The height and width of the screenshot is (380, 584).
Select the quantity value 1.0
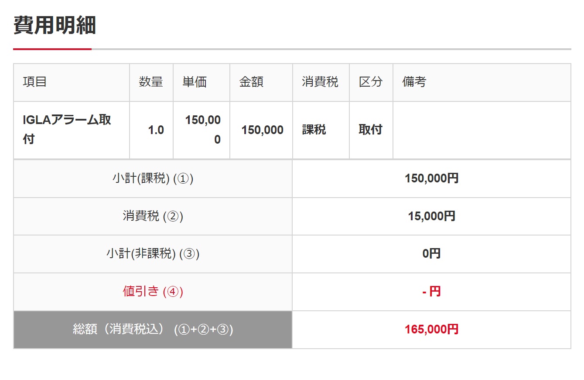point(156,130)
